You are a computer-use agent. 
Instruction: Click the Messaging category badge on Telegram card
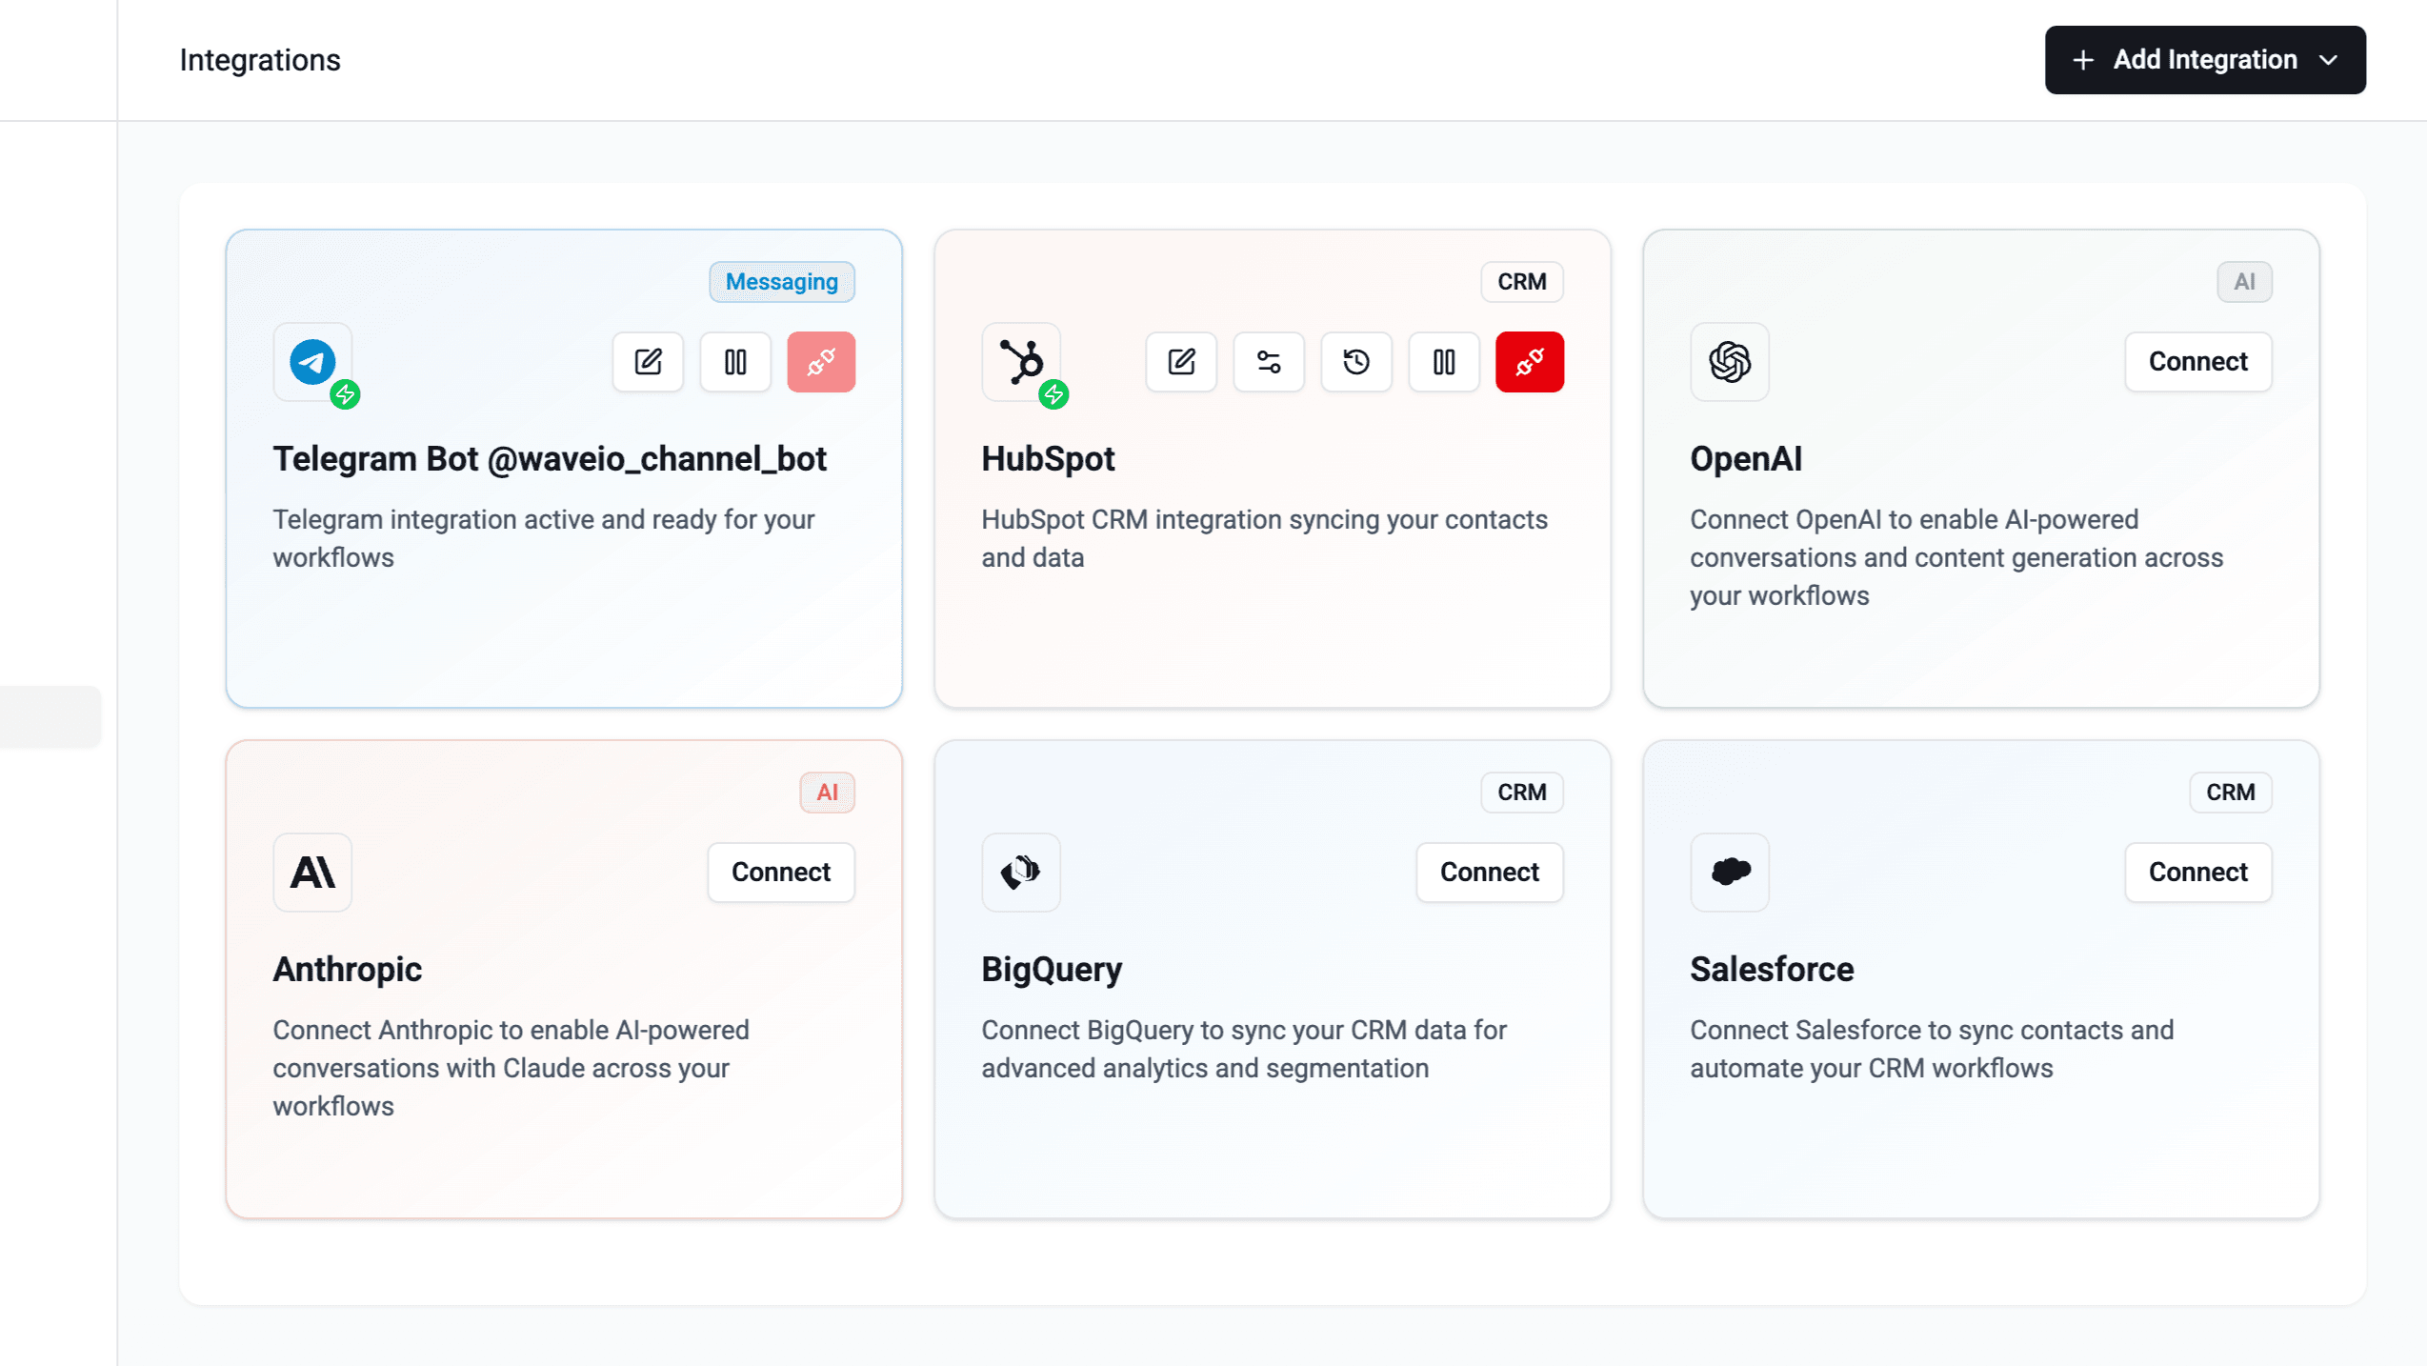point(781,281)
